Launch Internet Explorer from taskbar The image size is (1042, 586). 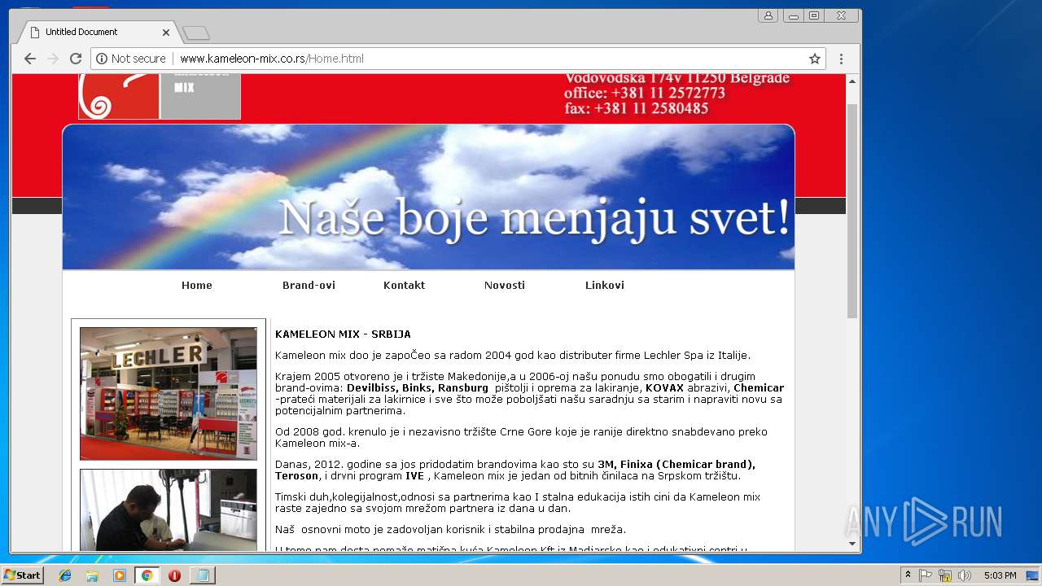coord(65,575)
